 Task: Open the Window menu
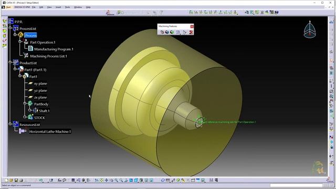tap(78, 7)
